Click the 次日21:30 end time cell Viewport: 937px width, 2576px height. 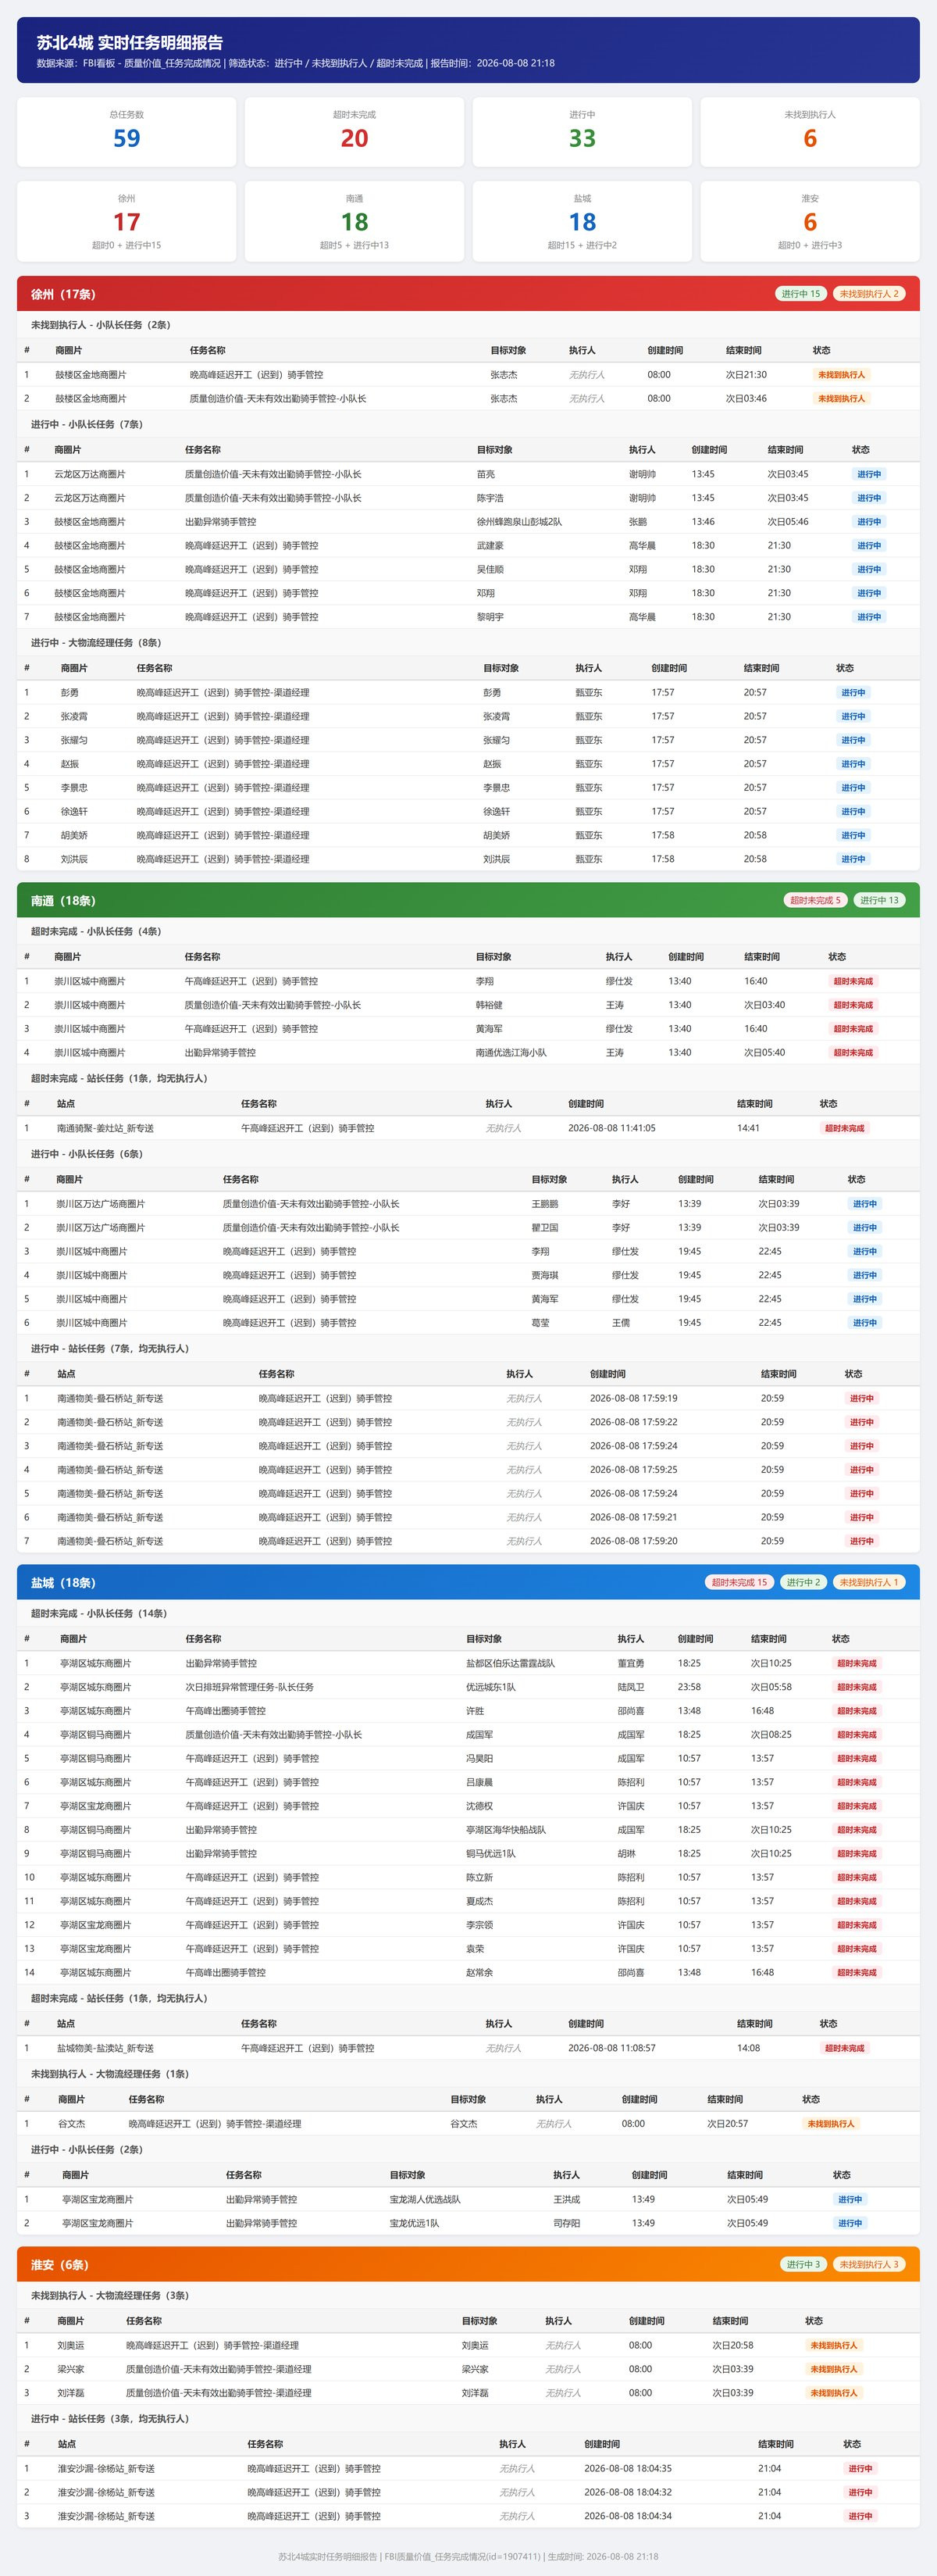point(746,375)
